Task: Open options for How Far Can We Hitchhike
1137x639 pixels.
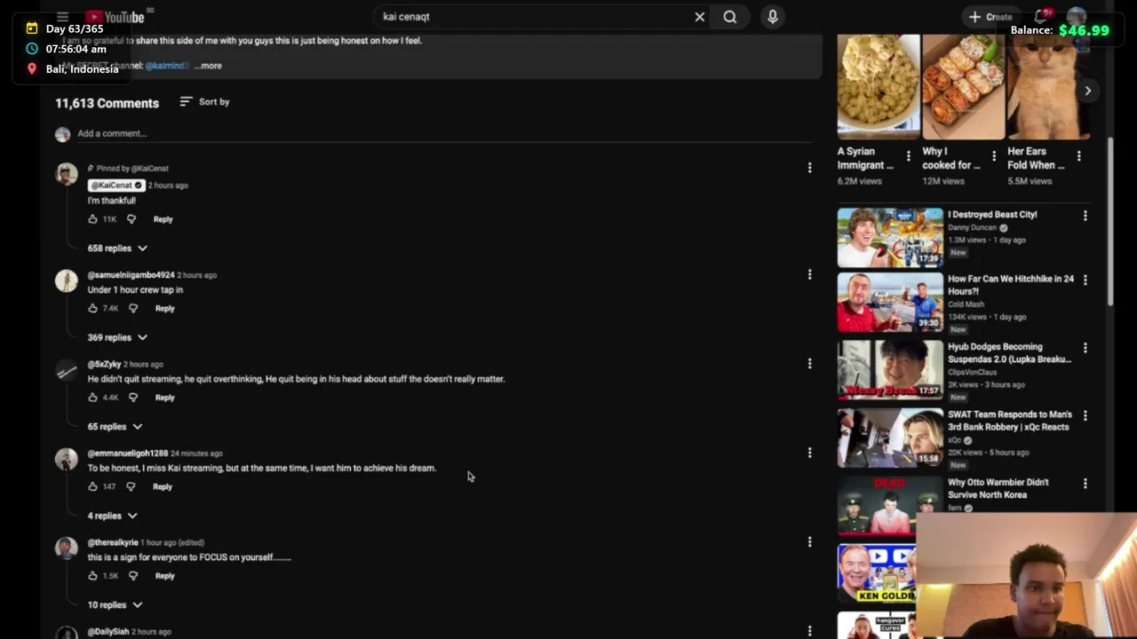Action: point(1085,280)
